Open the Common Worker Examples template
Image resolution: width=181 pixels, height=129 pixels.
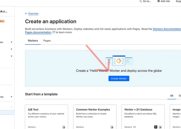[95, 117]
